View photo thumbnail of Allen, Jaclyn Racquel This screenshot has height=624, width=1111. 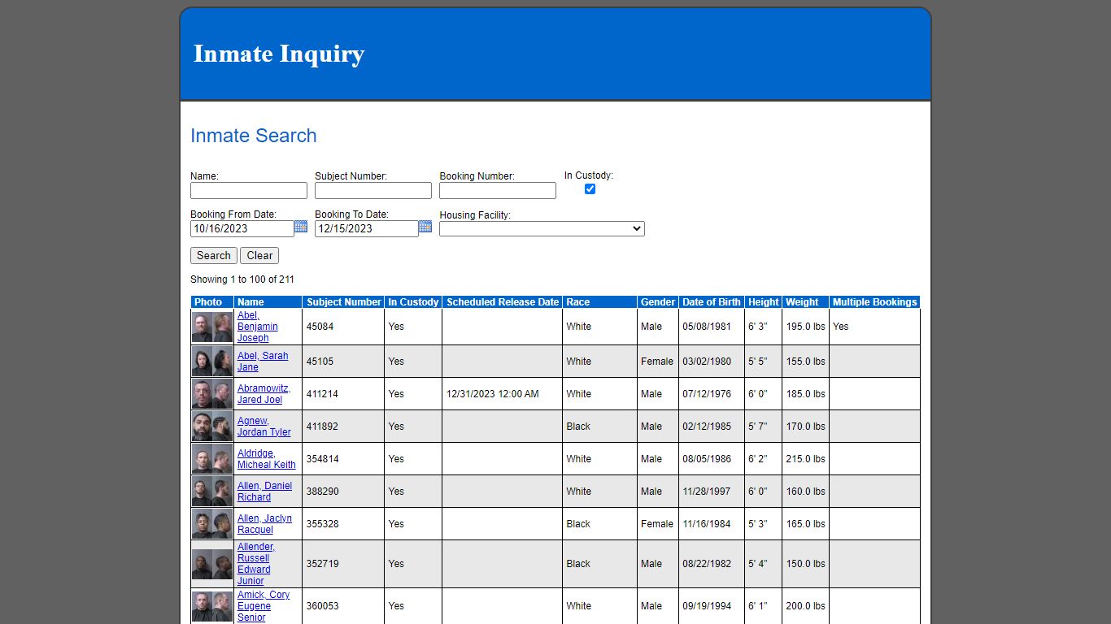212,524
